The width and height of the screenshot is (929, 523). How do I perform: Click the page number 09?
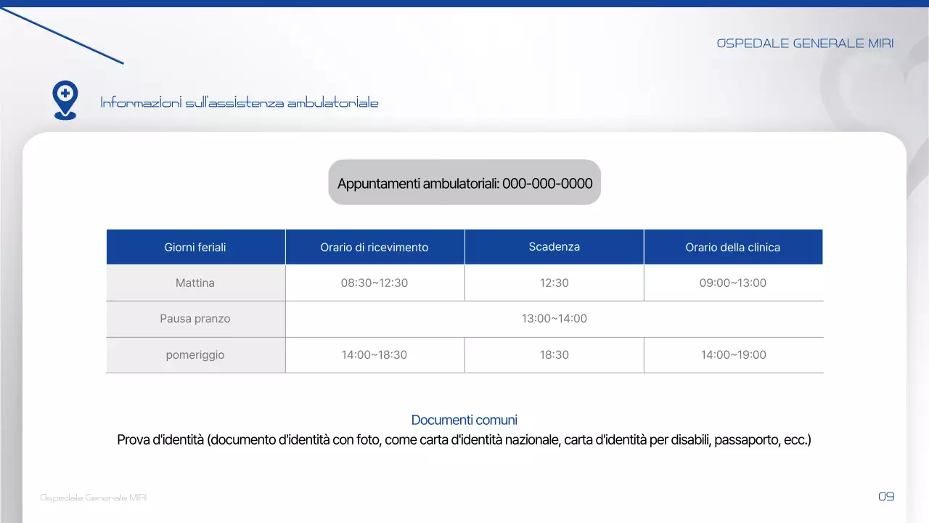[x=886, y=496]
